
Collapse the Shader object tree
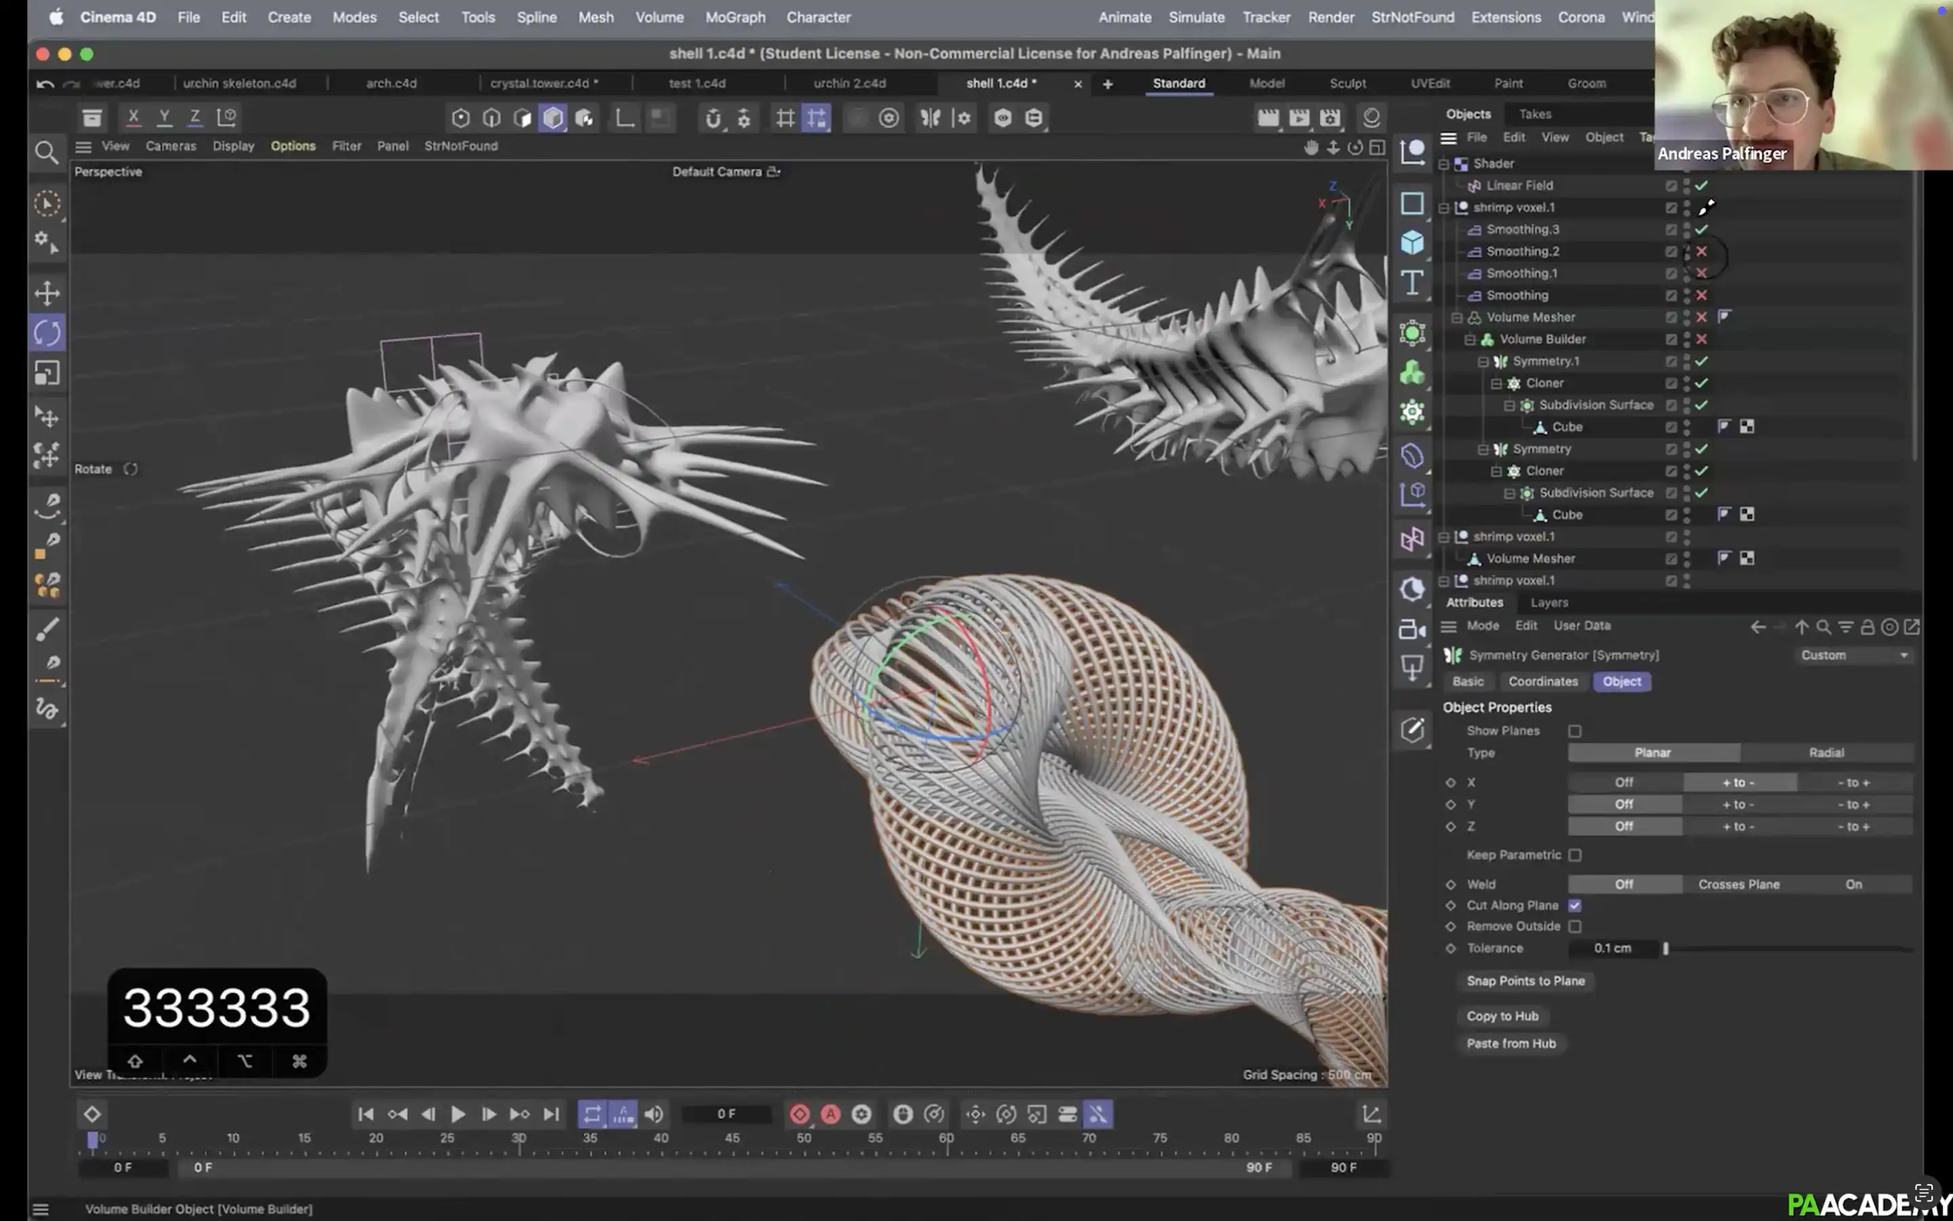[x=1444, y=164]
